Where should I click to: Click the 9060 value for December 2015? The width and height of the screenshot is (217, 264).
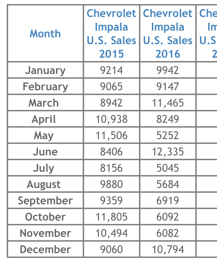pyautogui.click(x=111, y=249)
